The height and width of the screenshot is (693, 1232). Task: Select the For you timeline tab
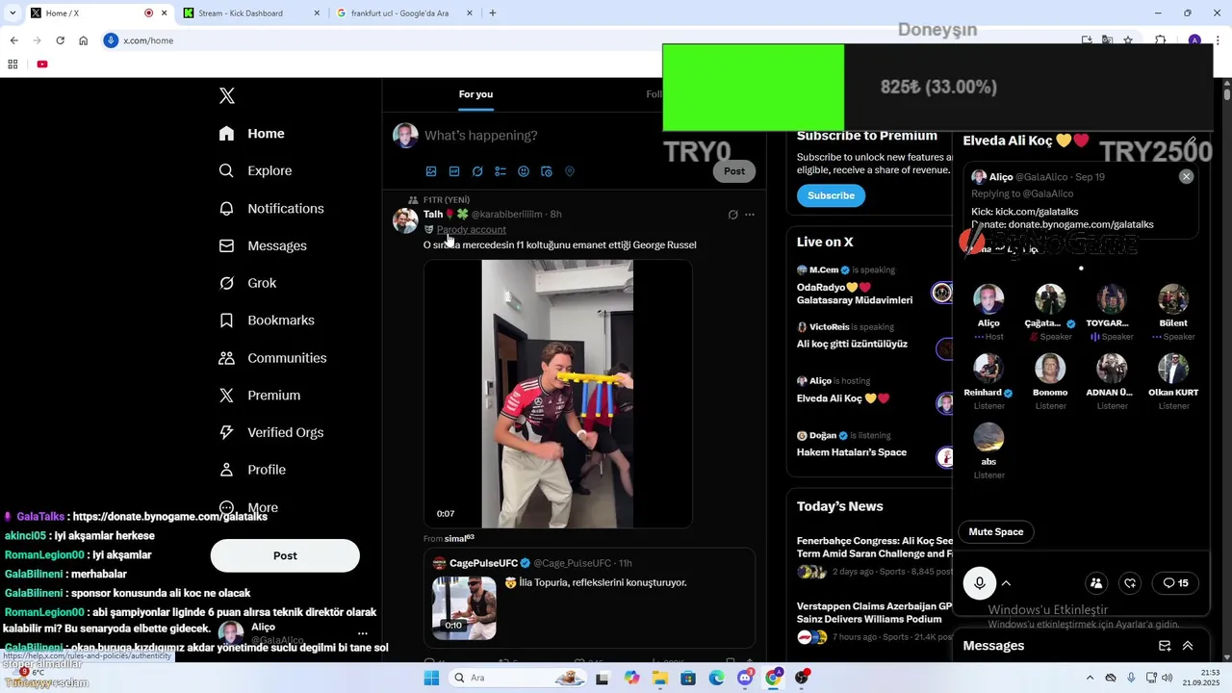[x=475, y=94]
